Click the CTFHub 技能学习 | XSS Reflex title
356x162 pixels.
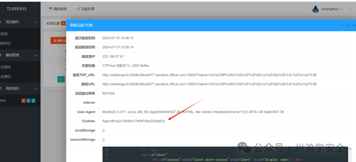(126, 66)
